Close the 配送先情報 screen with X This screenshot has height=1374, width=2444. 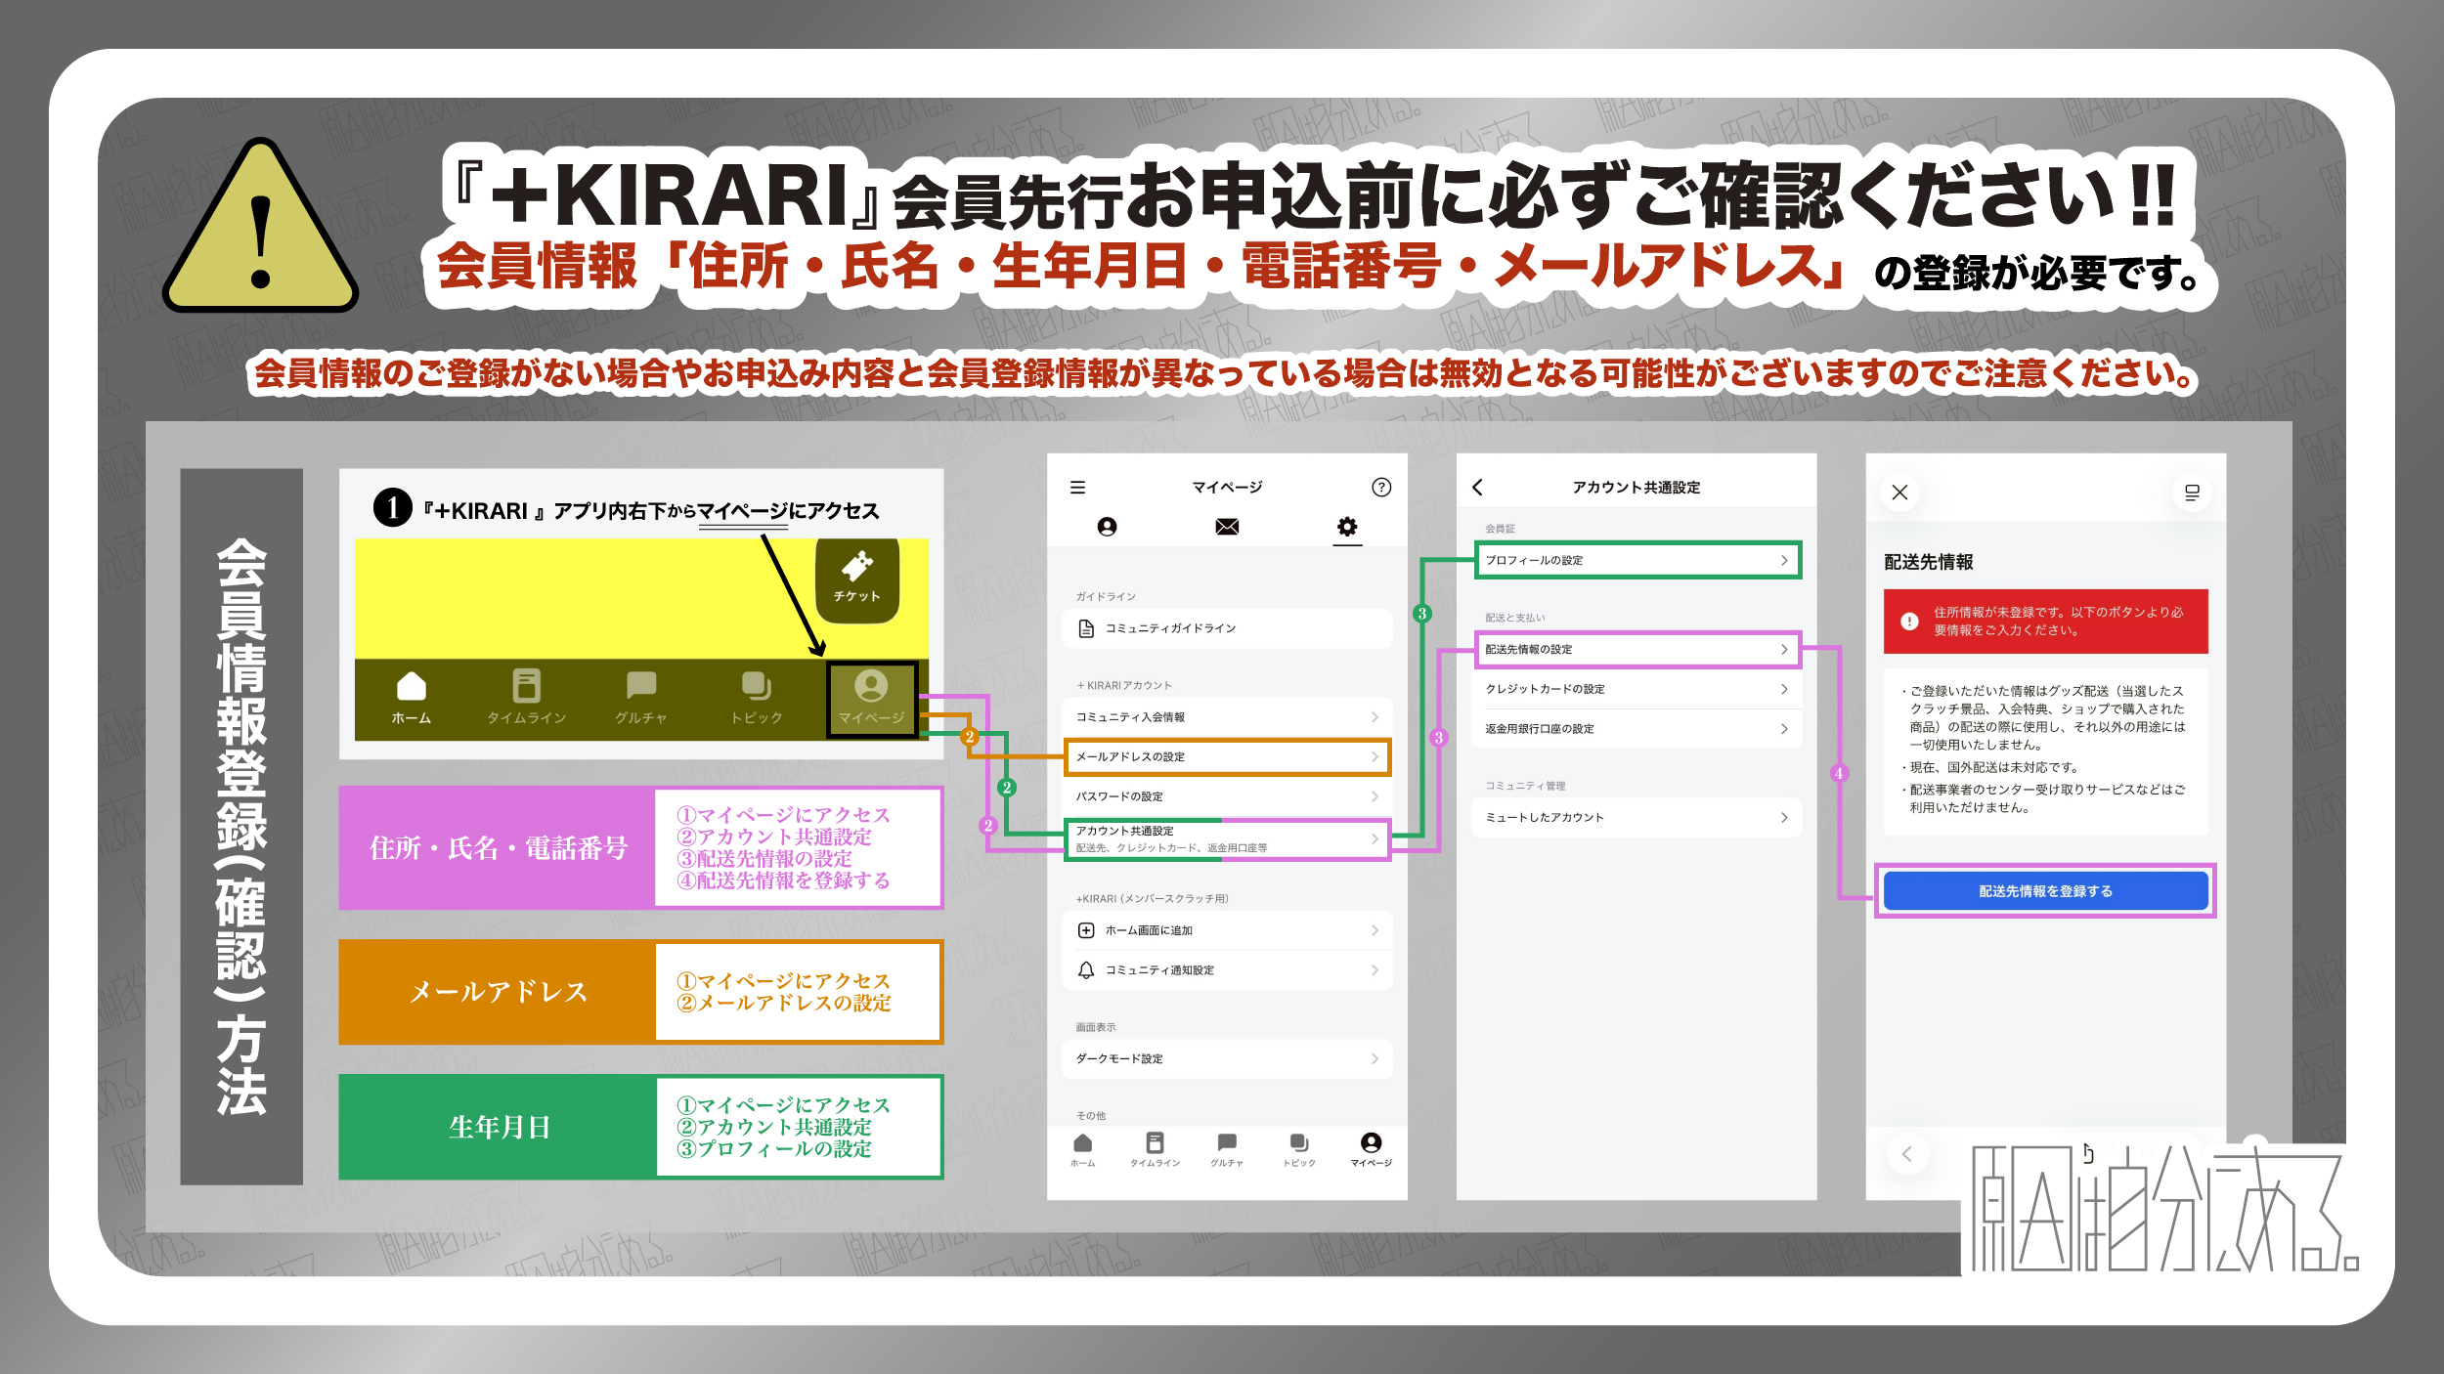click(1899, 493)
